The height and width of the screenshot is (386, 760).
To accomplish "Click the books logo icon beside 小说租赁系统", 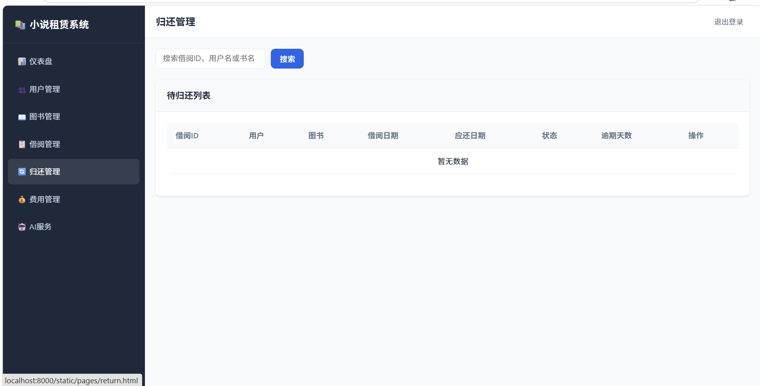I will pos(20,25).
